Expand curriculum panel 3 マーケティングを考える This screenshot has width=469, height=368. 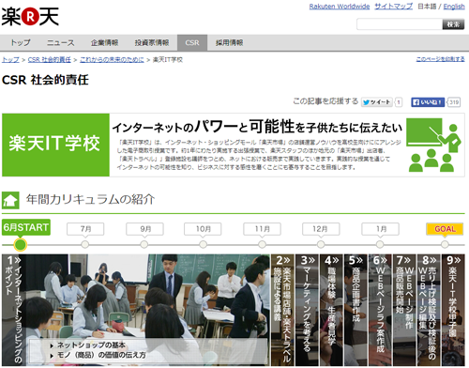[307, 310]
